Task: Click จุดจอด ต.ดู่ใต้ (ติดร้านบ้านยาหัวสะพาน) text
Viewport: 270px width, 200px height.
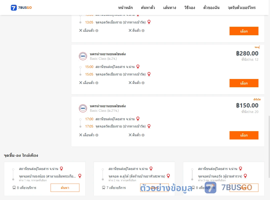Action: click(137, 176)
